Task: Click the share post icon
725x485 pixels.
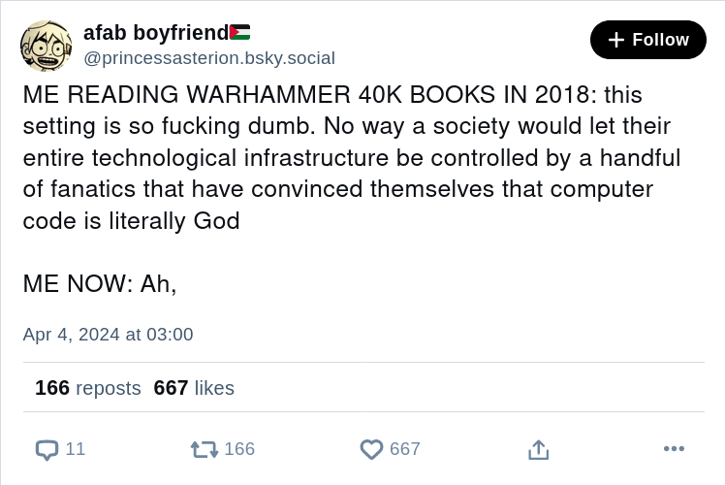Action: (539, 450)
